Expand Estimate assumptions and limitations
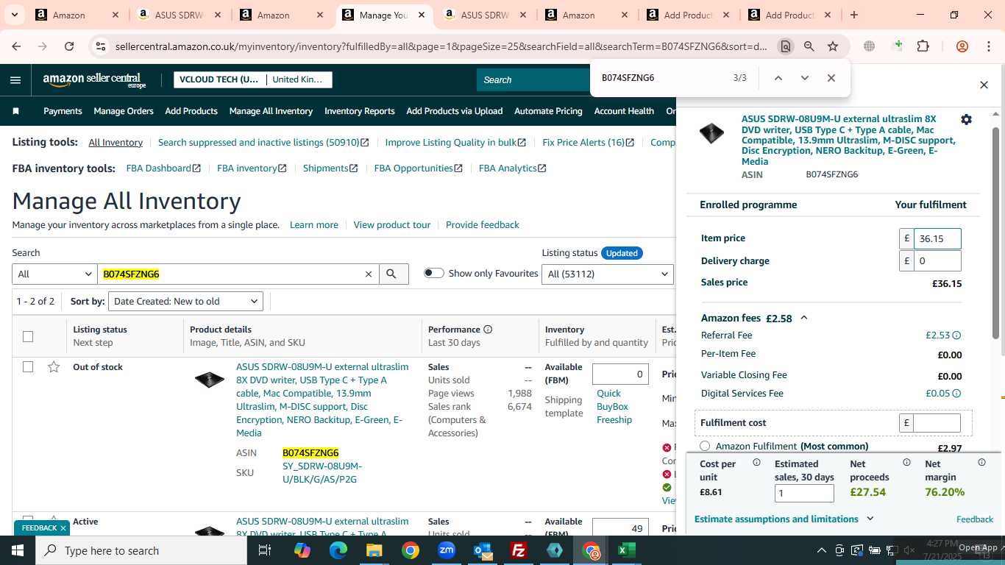Screen dimensions: 1005x565 coord(784,519)
